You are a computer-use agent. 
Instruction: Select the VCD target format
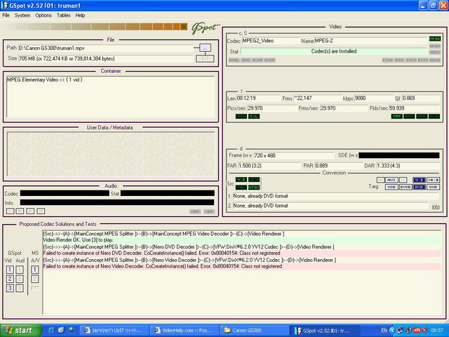tap(391, 187)
